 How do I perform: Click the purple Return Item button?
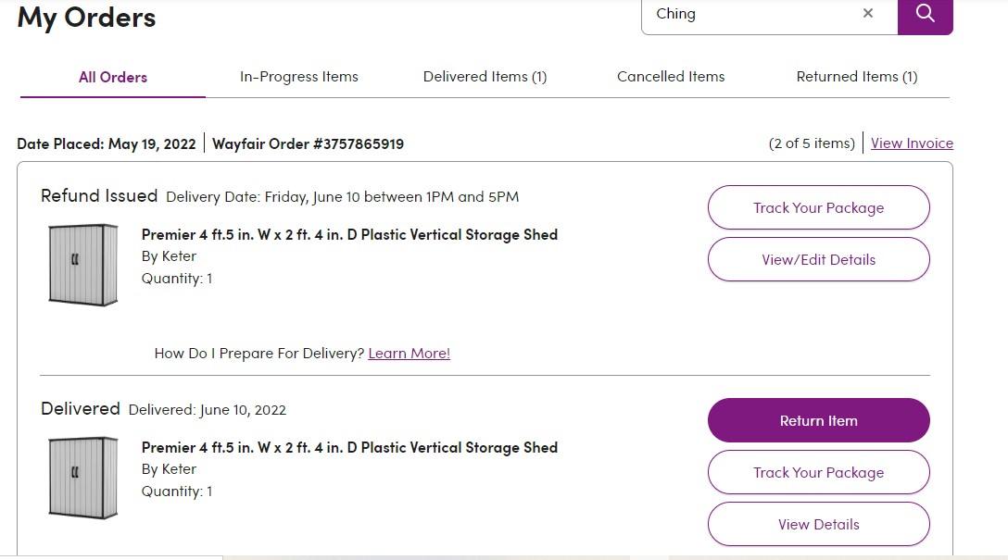[x=818, y=420]
